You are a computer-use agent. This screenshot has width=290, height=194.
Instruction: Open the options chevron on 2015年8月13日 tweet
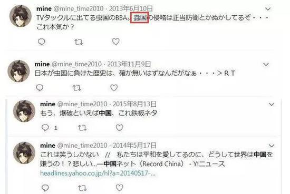272,105
